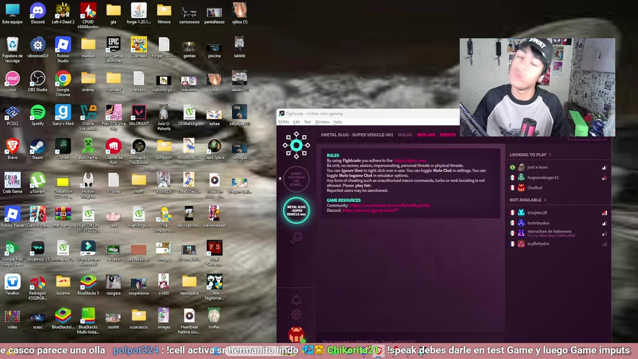Viewport: 638px width, 359px height.
Task: Select user scyllahydre
Action: pyautogui.click(x=538, y=244)
